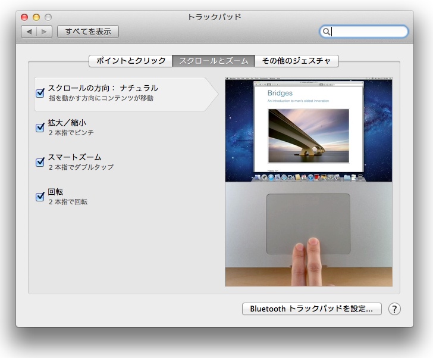Click the back arrow in the toolbar

29,32
